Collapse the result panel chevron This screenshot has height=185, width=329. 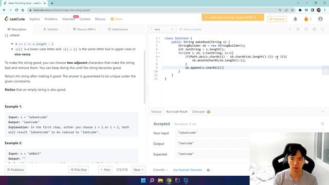click(322, 112)
